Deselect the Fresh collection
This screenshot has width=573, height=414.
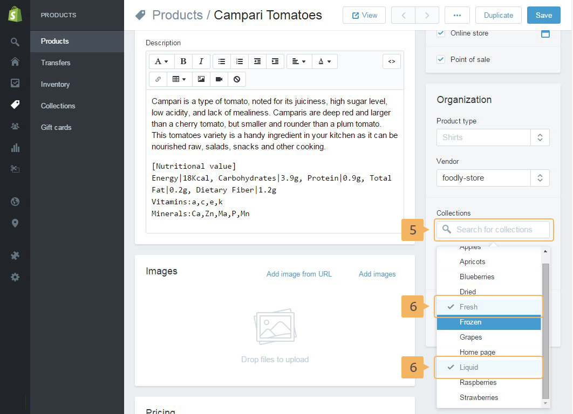click(468, 307)
